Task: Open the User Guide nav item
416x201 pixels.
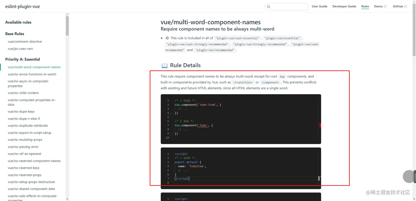Action: tap(319, 6)
